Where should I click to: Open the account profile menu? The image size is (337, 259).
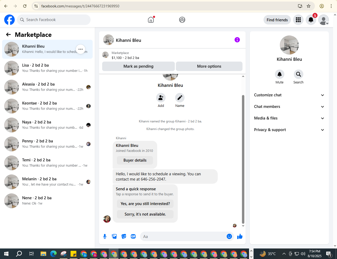[x=324, y=20]
